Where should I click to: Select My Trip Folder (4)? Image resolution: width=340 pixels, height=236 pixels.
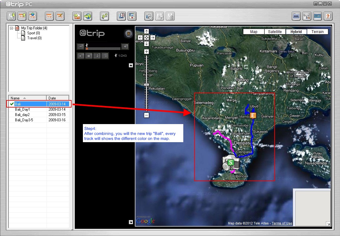click(x=34, y=28)
